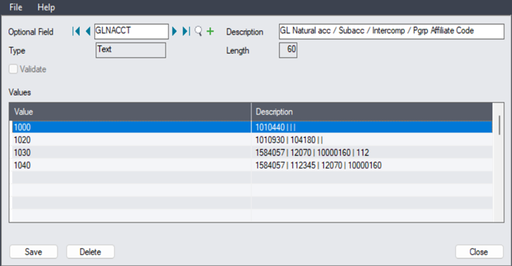Select the row with value 1020
The image size is (512, 266).
tap(131, 140)
